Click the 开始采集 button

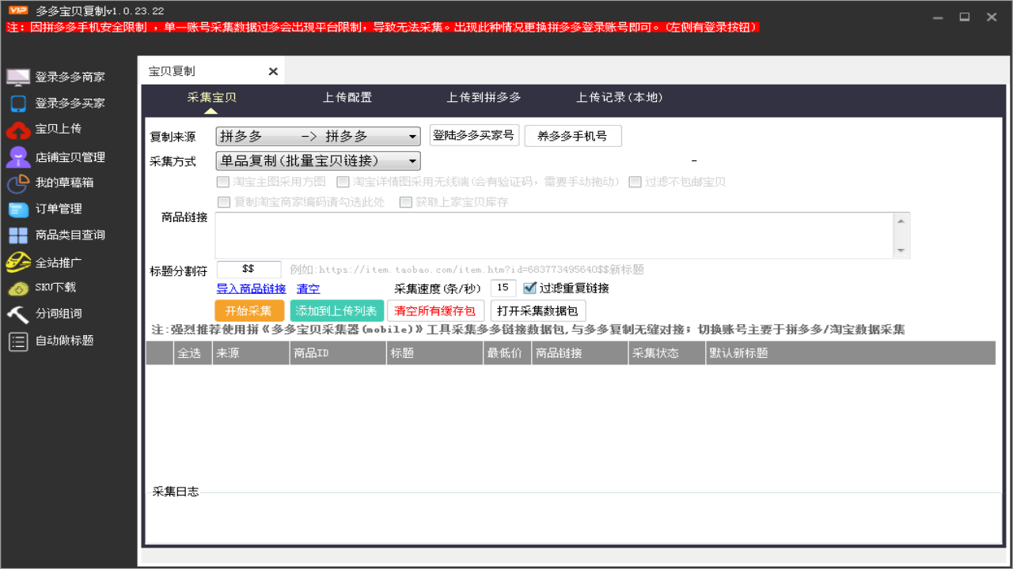[x=249, y=310]
